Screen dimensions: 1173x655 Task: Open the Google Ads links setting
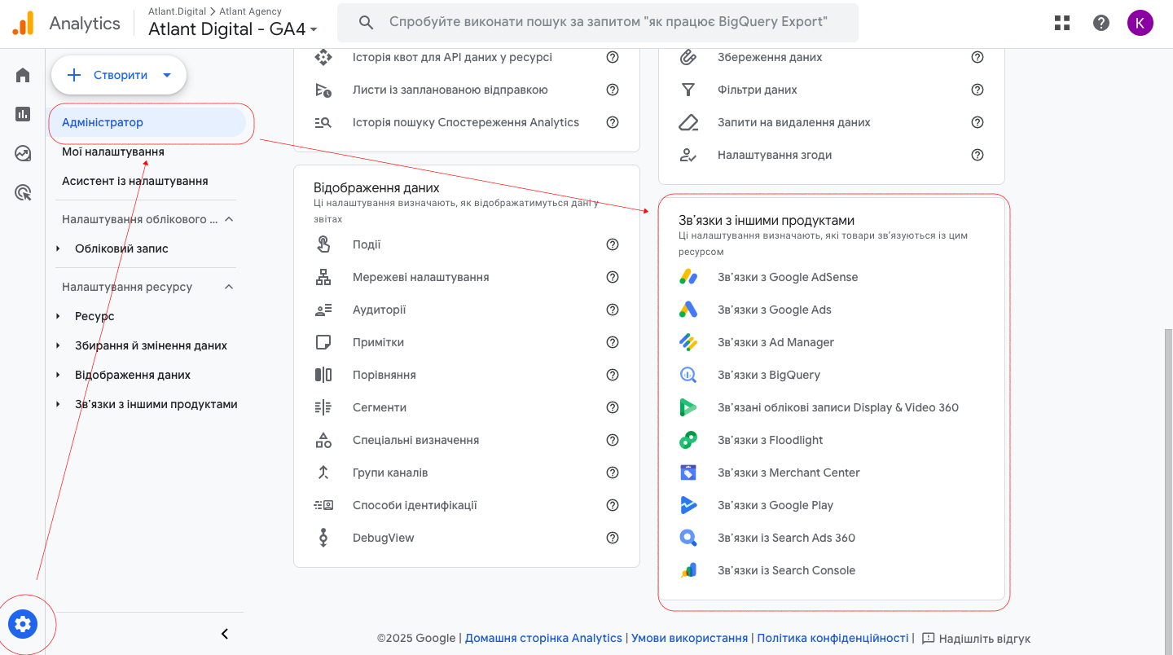pos(774,310)
